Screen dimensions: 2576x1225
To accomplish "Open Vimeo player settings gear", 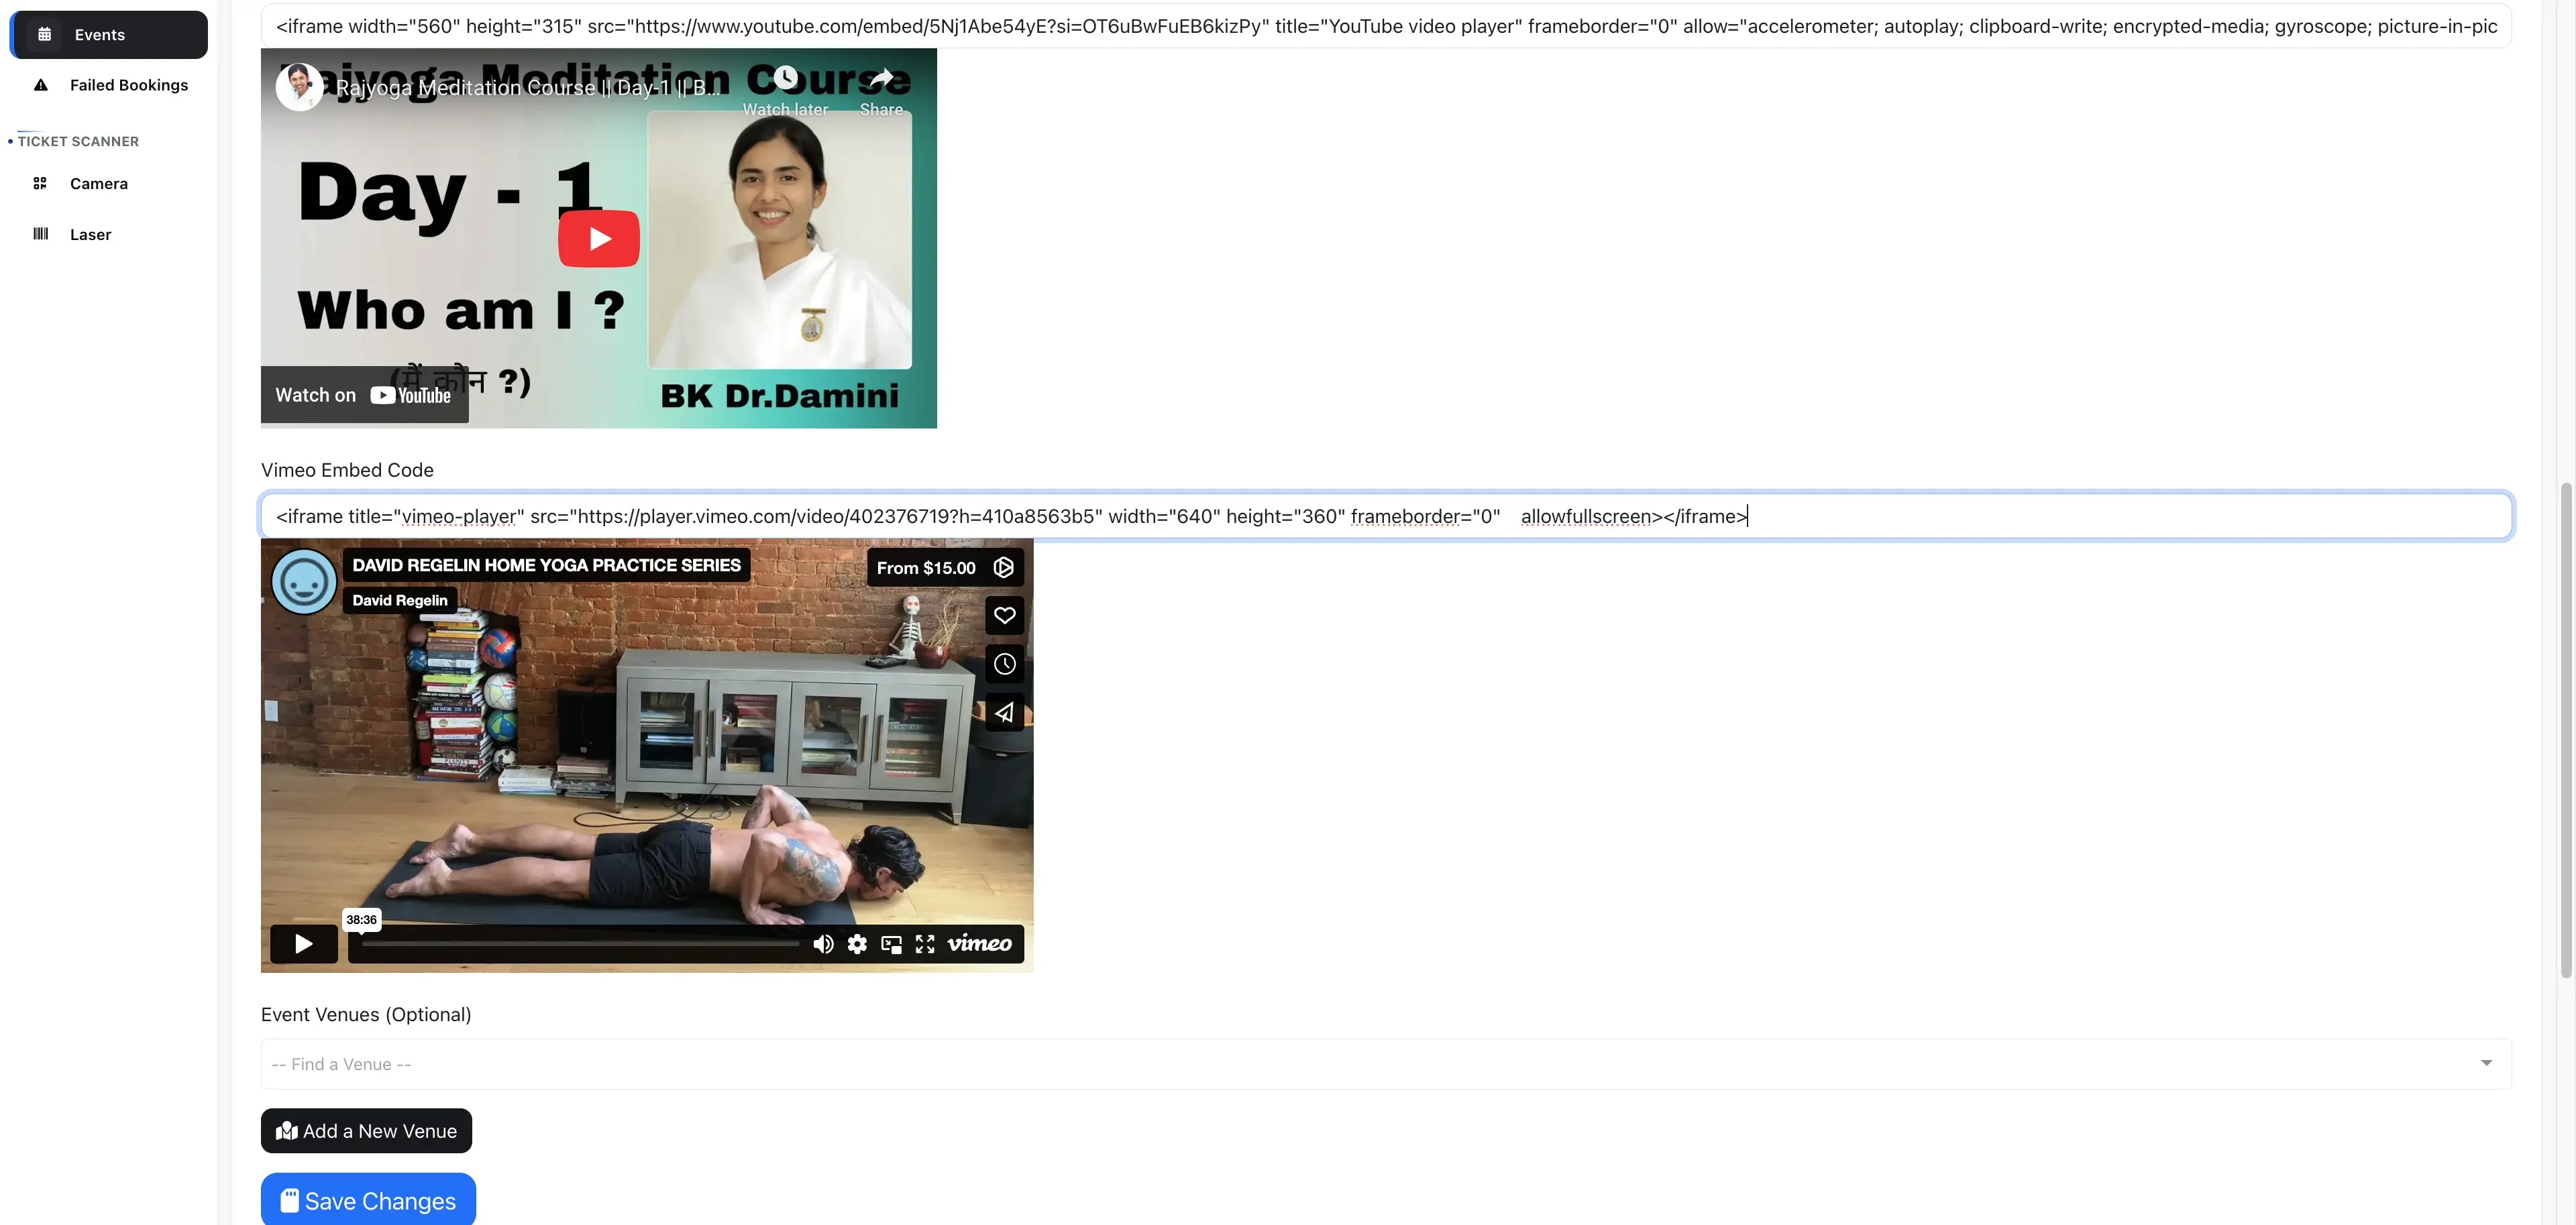I will (x=857, y=943).
